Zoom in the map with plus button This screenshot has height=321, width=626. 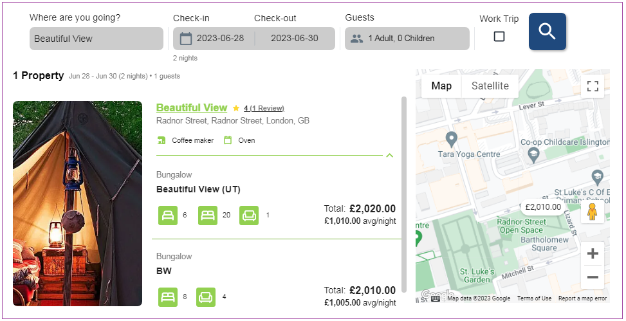(x=593, y=253)
